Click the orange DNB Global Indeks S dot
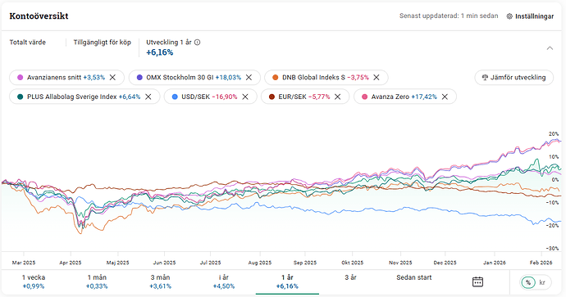This screenshot has width=566, height=297. tap(276, 78)
